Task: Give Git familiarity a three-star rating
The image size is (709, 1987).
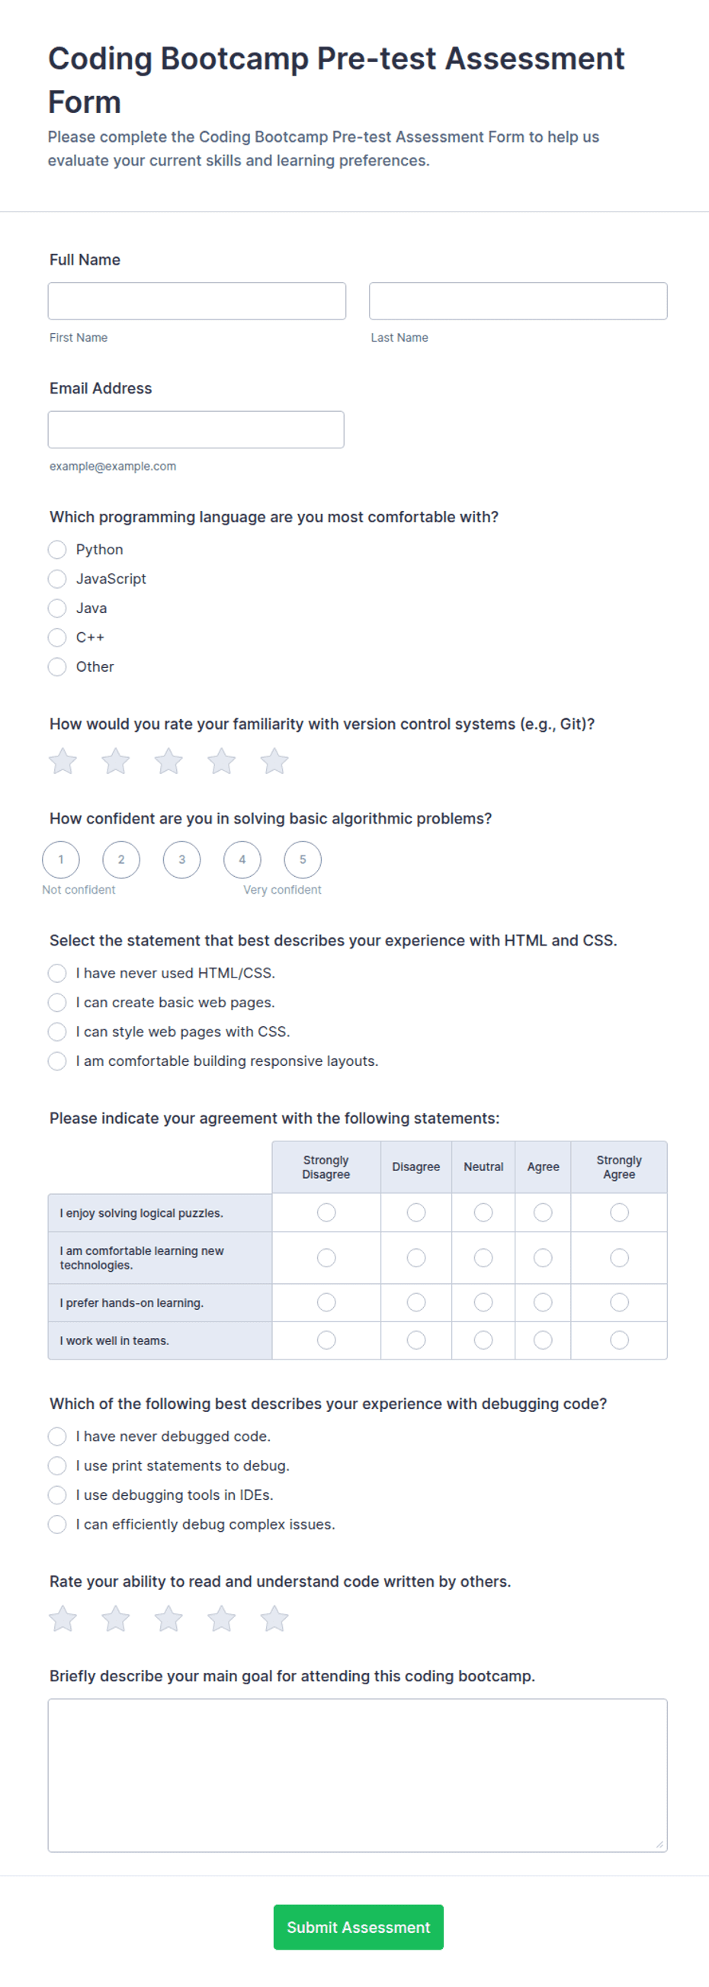Action: coord(168,761)
